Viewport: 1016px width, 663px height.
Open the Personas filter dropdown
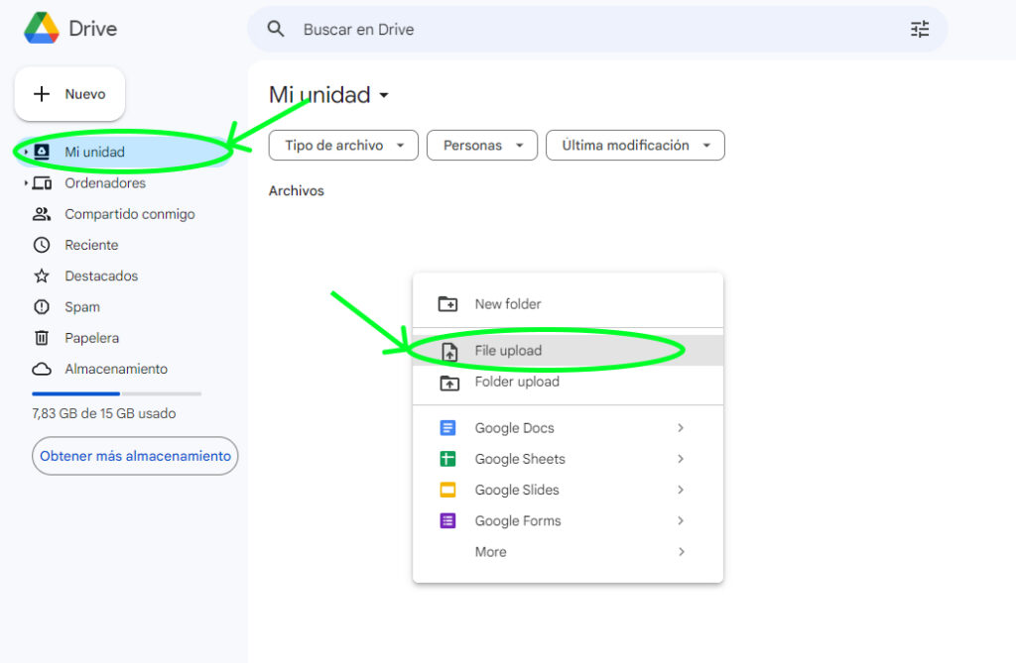482,145
